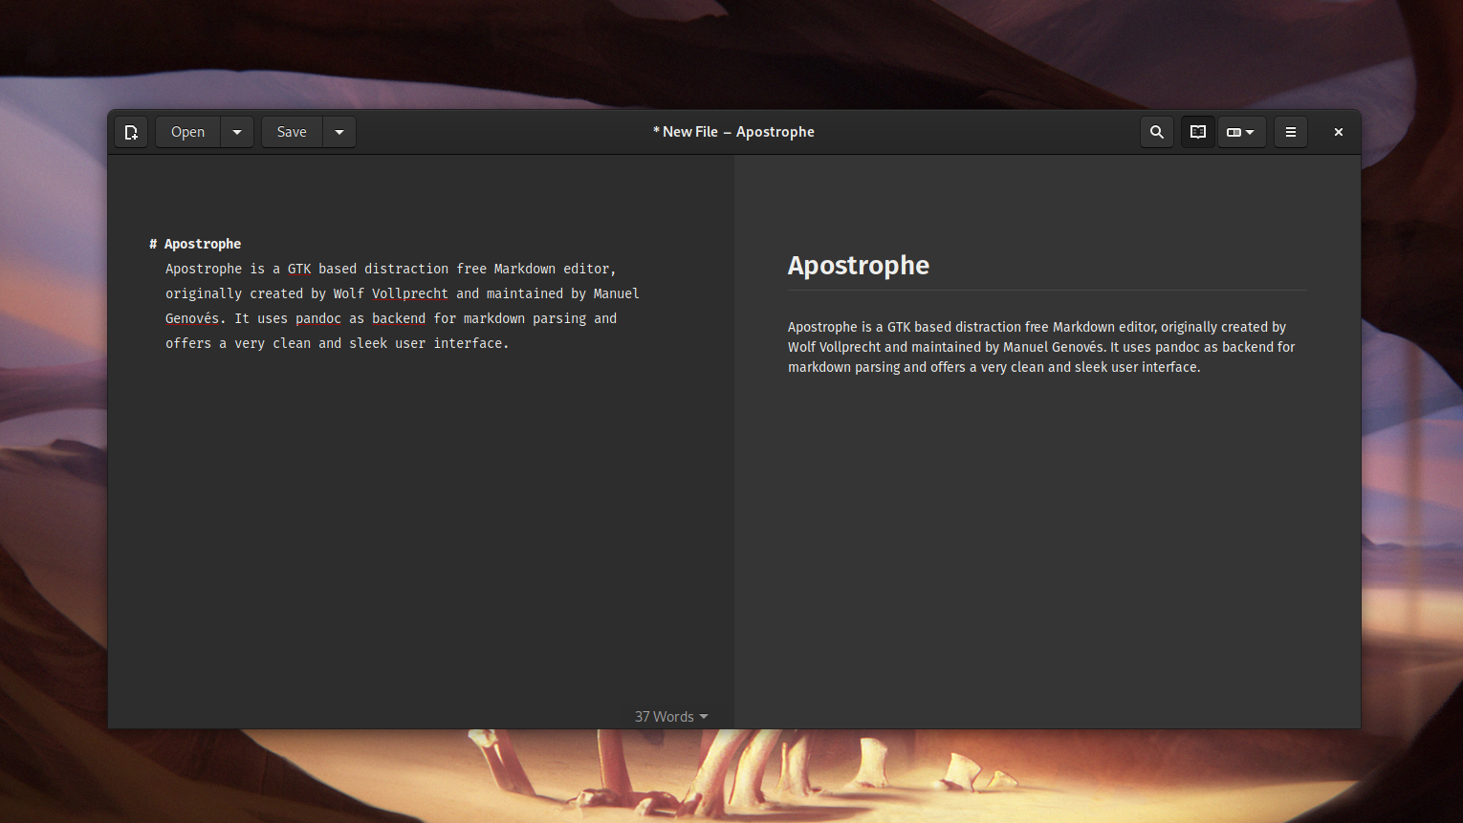Click the '# Apostrophe' heading line in editor
Image resolution: width=1463 pixels, height=823 pixels.
(202, 244)
